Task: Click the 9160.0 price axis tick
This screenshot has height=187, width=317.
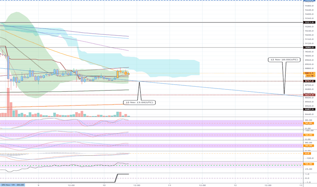Action: pyautogui.click(x=309, y=39)
